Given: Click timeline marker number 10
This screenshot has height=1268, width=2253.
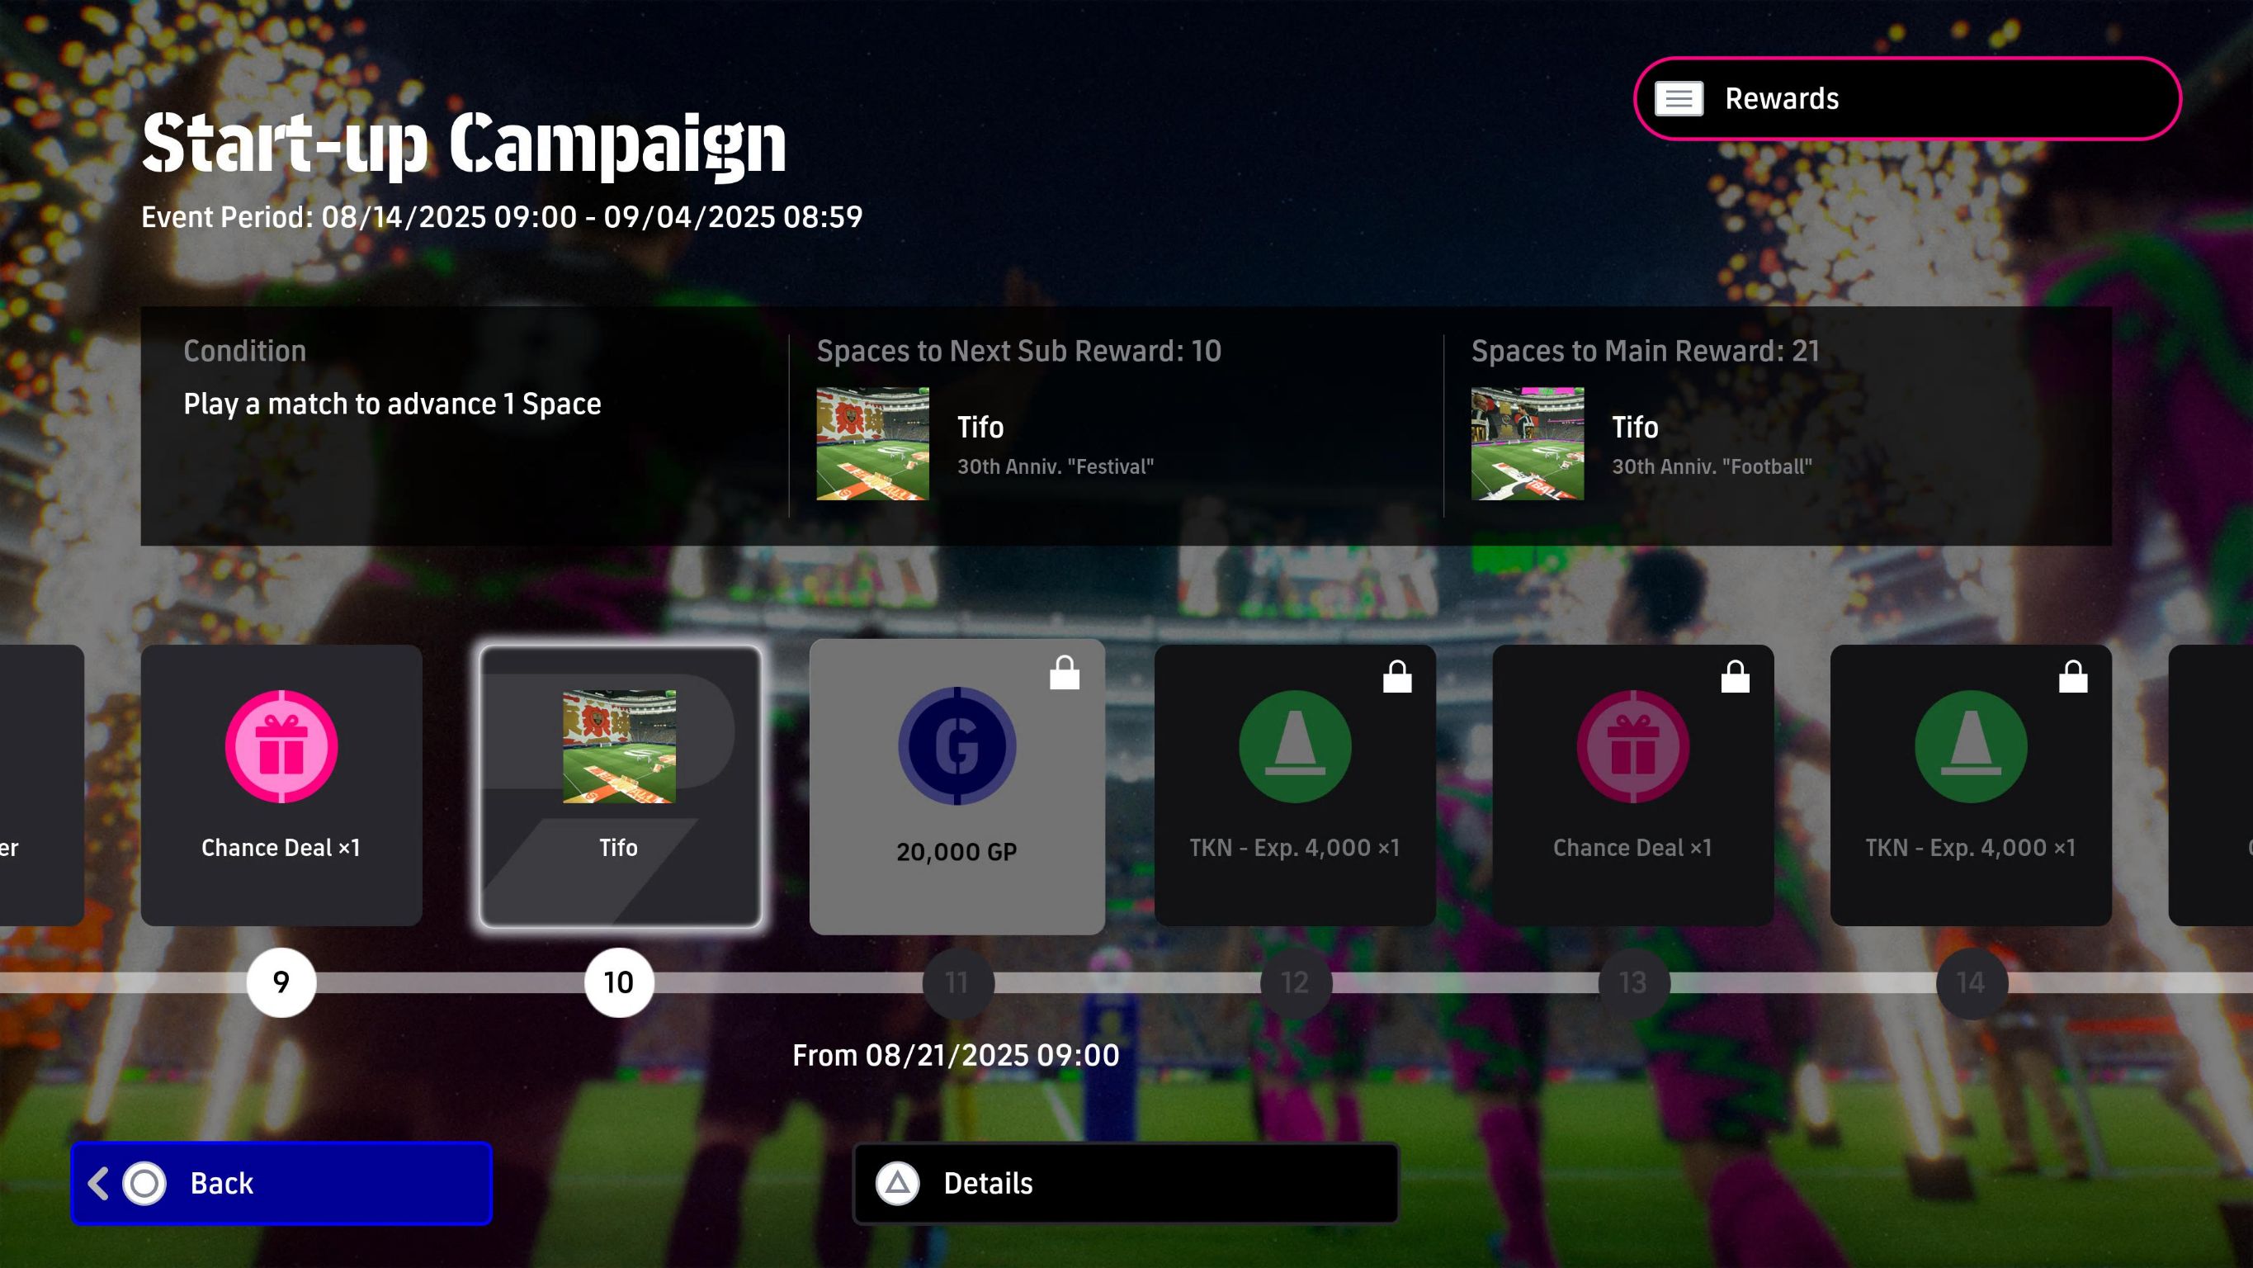Looking at the screenshot, I should [619, 982].
